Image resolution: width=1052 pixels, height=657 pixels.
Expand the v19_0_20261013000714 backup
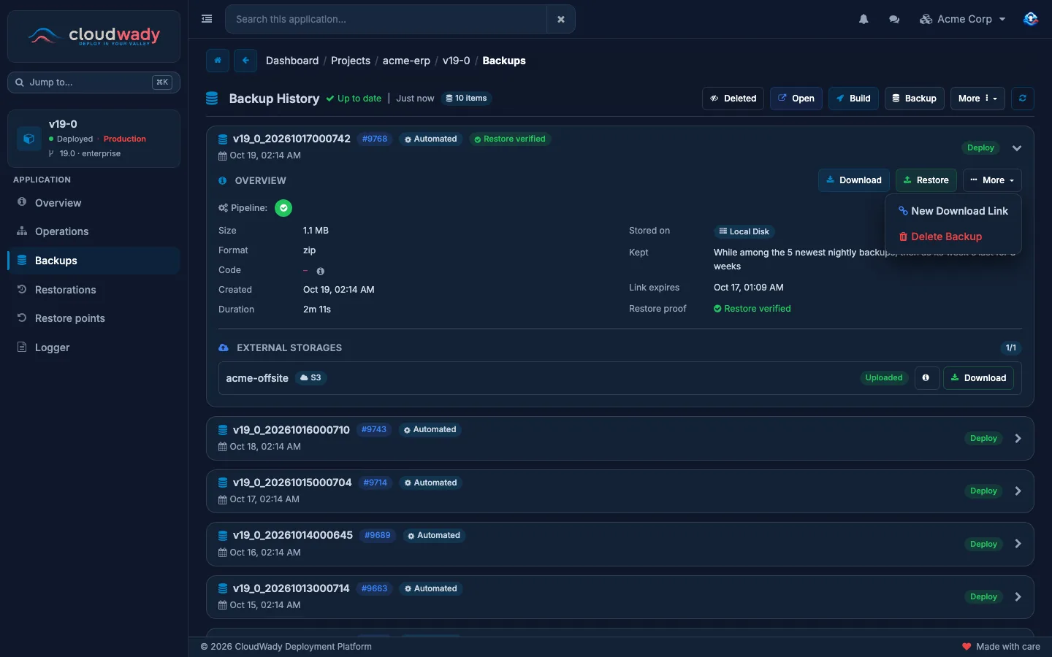(1018, 597)
